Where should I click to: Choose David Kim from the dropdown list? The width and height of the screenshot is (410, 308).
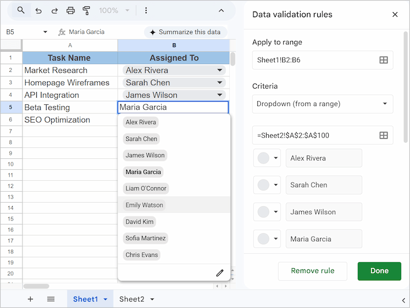(x=139, y=222)
